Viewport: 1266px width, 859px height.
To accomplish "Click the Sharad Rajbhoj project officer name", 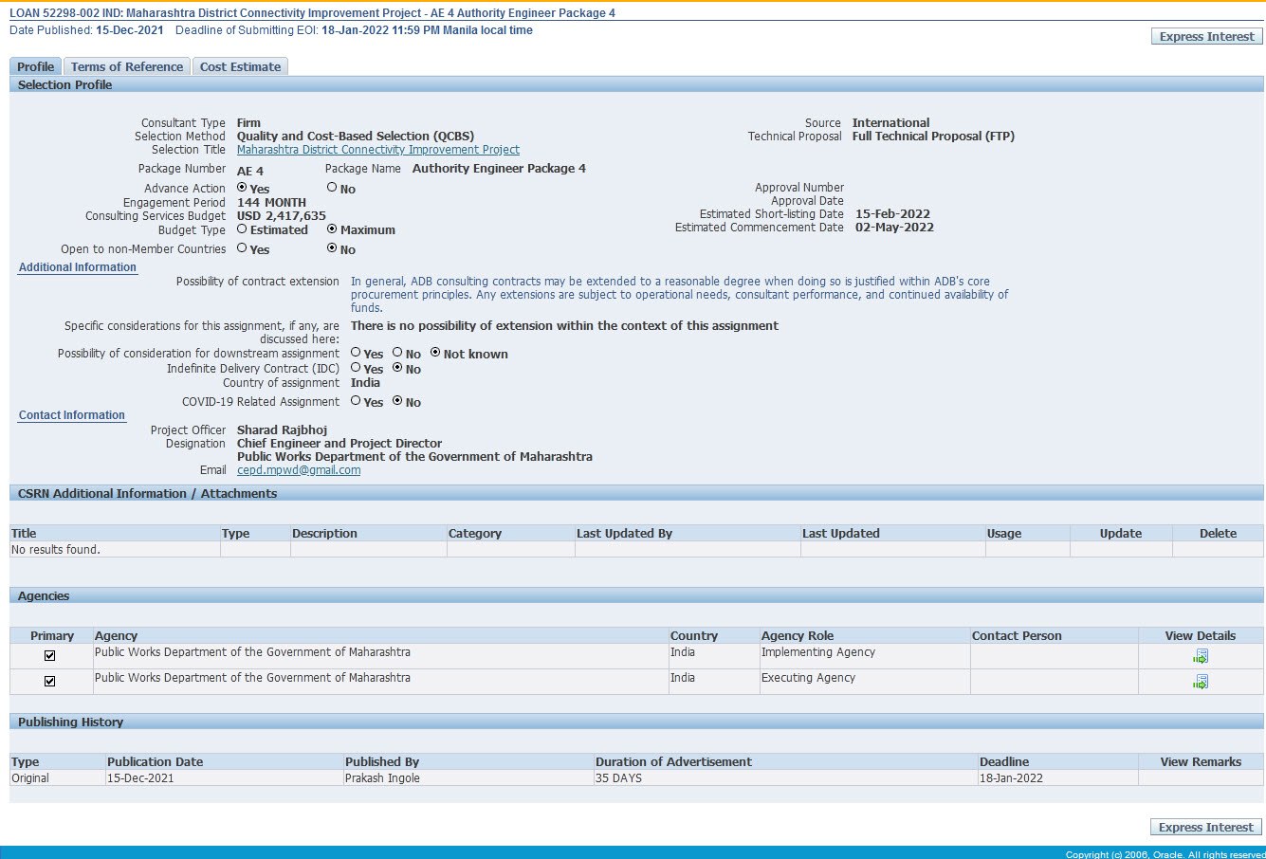I will point(282,430).
